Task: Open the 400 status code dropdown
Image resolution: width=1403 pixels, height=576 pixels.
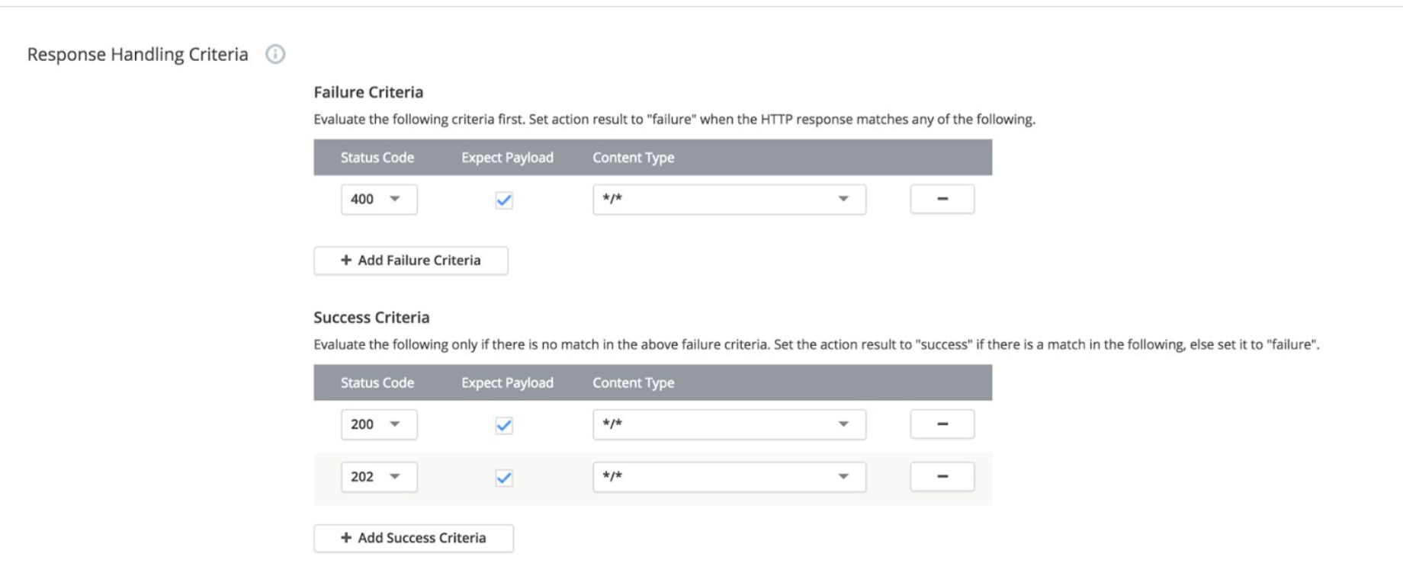Action: (379, 200)
